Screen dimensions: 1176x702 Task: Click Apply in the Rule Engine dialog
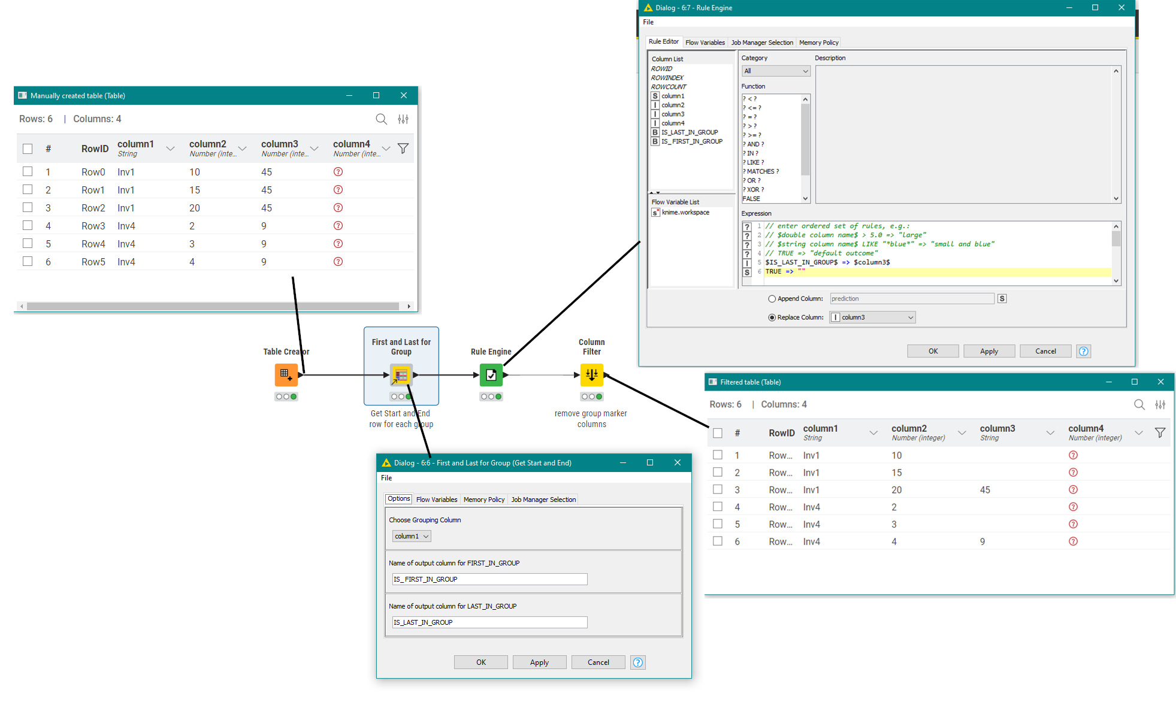989,352
